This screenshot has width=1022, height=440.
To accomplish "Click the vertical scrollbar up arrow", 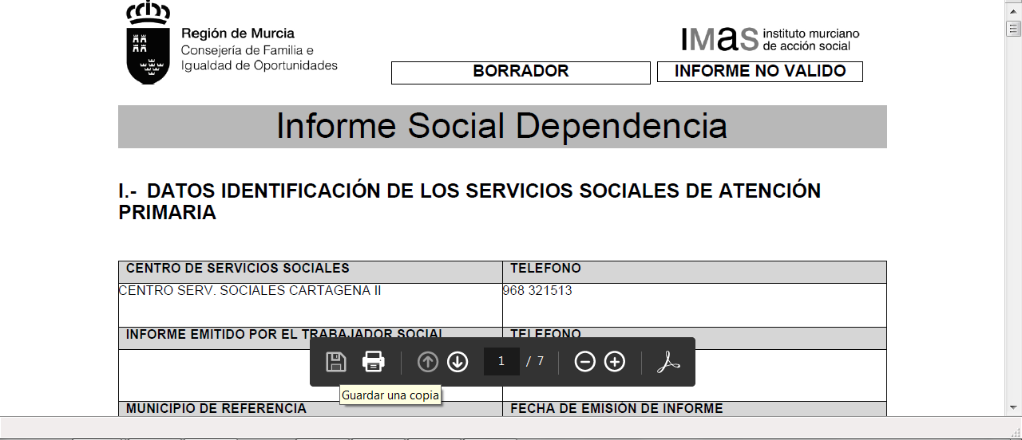I will click(x=1013, y=8).
